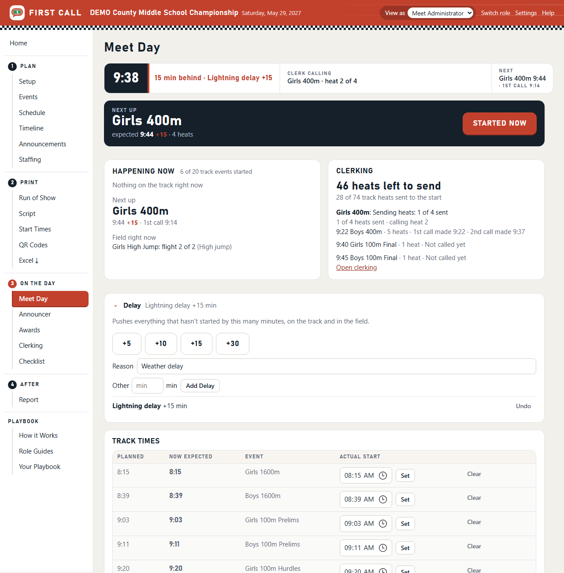Image resolution: width=564 pixels, height=573 pixels.
Task: Add a +30 minute delay
Action: (233, 344)
